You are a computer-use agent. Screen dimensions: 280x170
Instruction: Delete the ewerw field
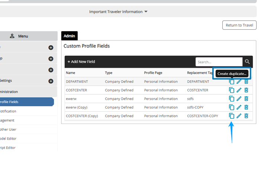point(246,99)
